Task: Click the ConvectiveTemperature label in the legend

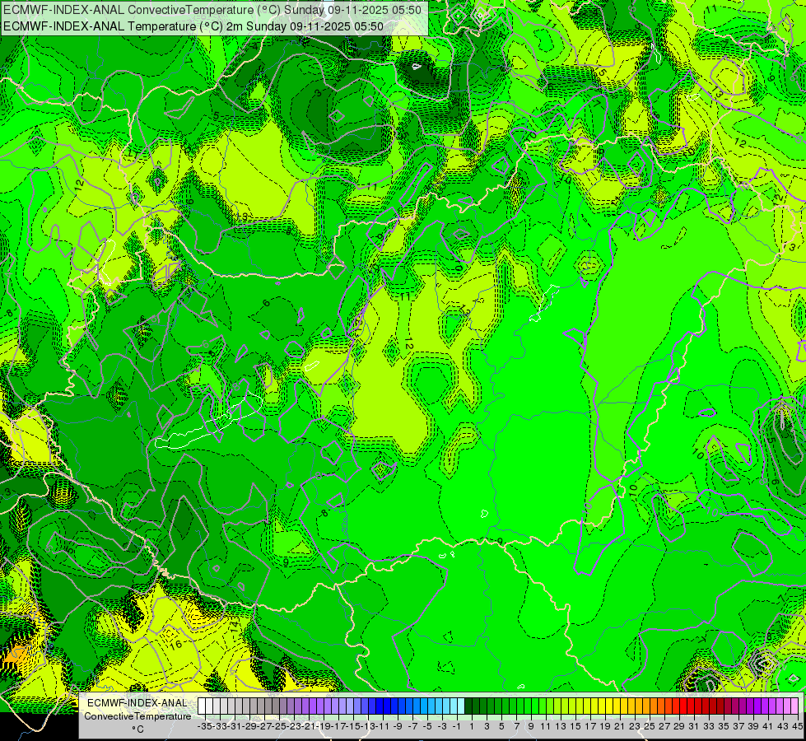Action: (137, 715)
